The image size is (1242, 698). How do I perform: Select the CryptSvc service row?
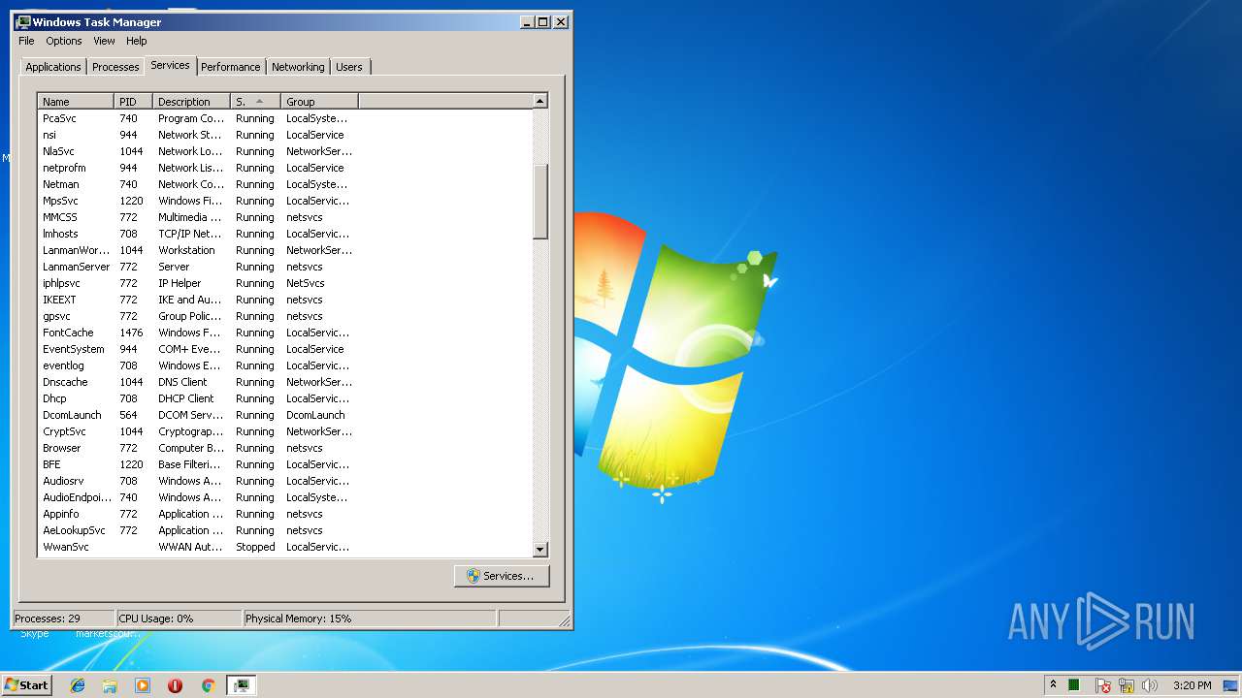pyautogui.click(x=285, y=431)
